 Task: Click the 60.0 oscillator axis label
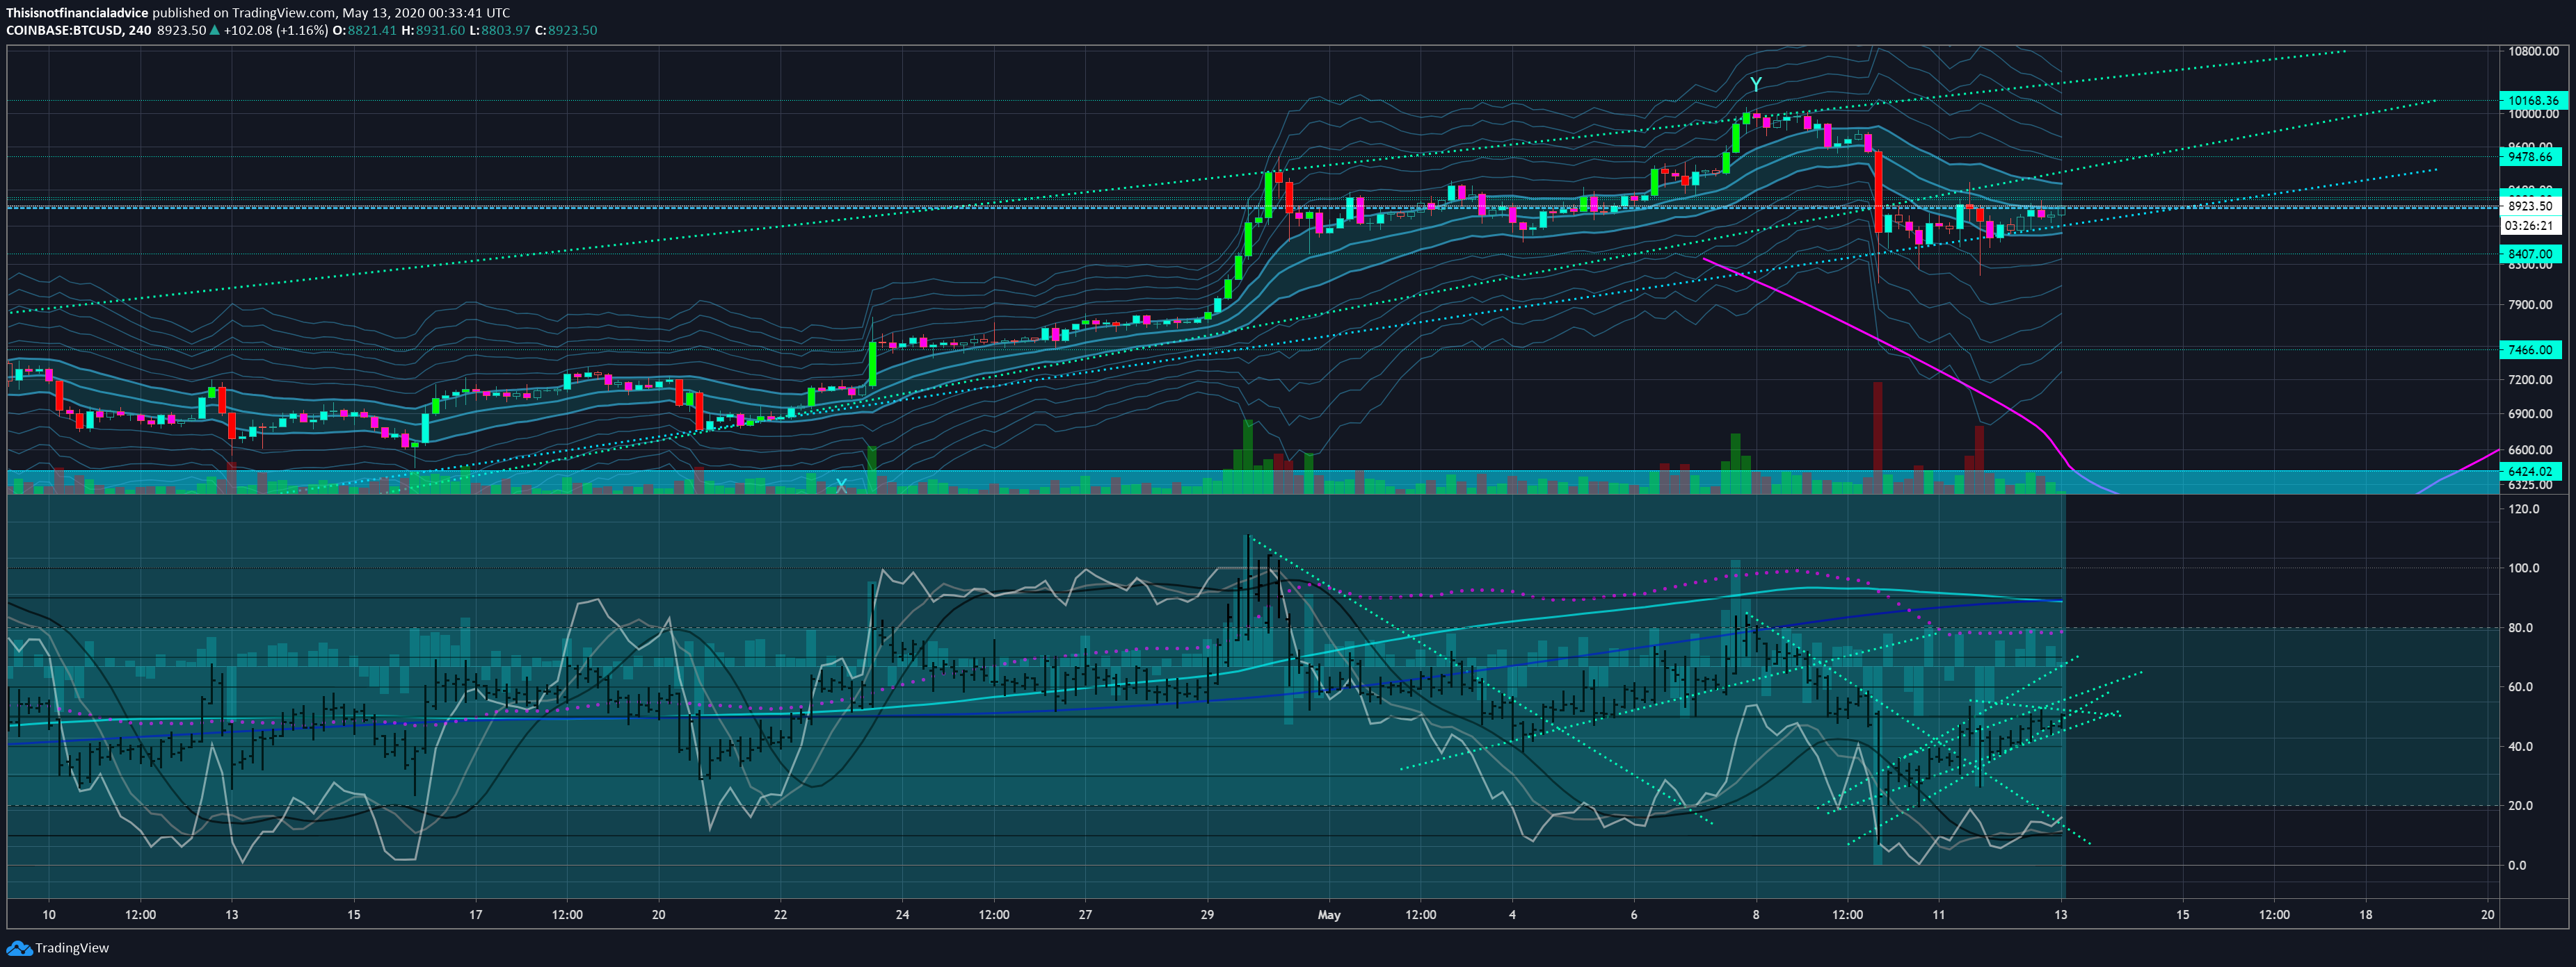point(2520,687)
